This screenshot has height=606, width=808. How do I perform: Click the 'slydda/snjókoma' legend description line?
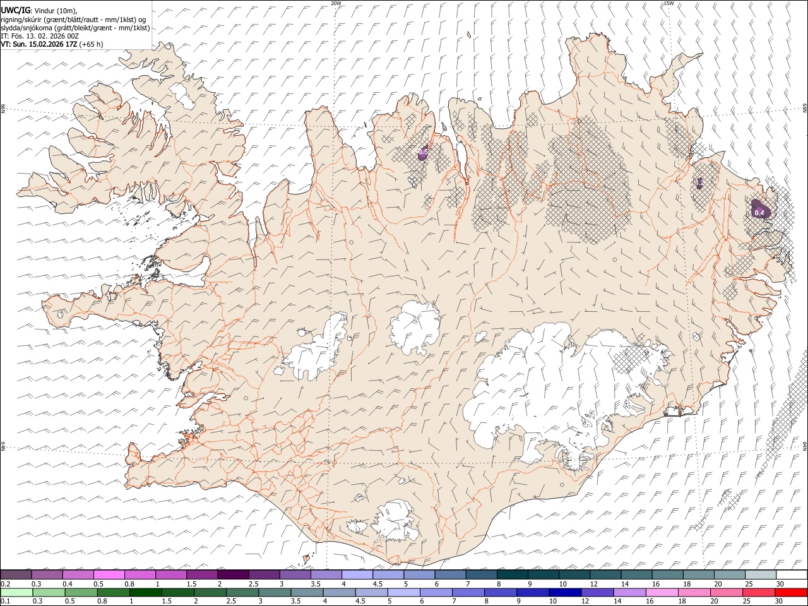click(x=75, y=28)
